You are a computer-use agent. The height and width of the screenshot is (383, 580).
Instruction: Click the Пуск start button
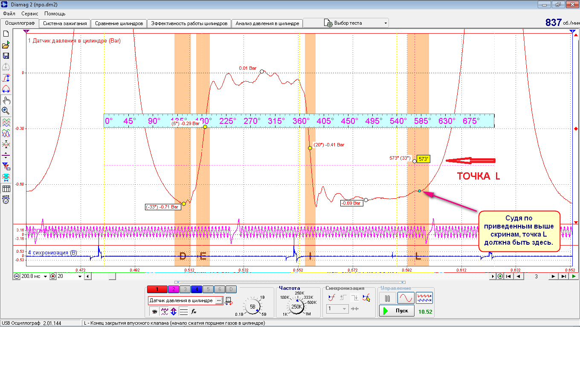click(397, 311)
